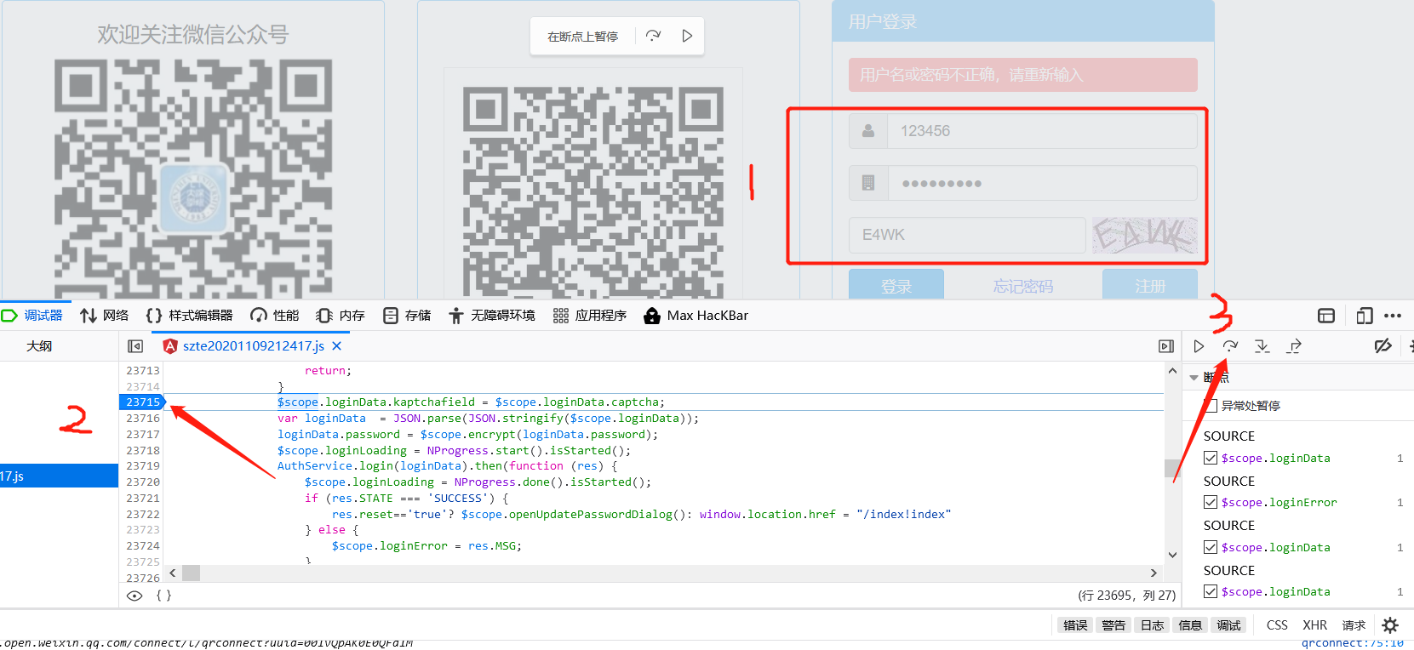Open the 内存 memory tab
This screenshot has height=650, width=1414.
(x=340, y=316)
